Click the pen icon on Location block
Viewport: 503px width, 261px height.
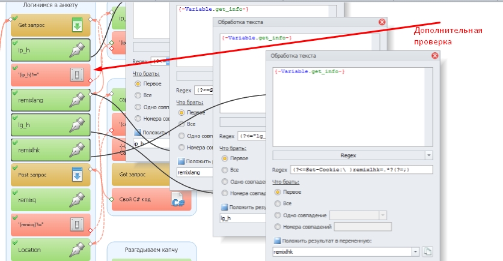[77, 250]
